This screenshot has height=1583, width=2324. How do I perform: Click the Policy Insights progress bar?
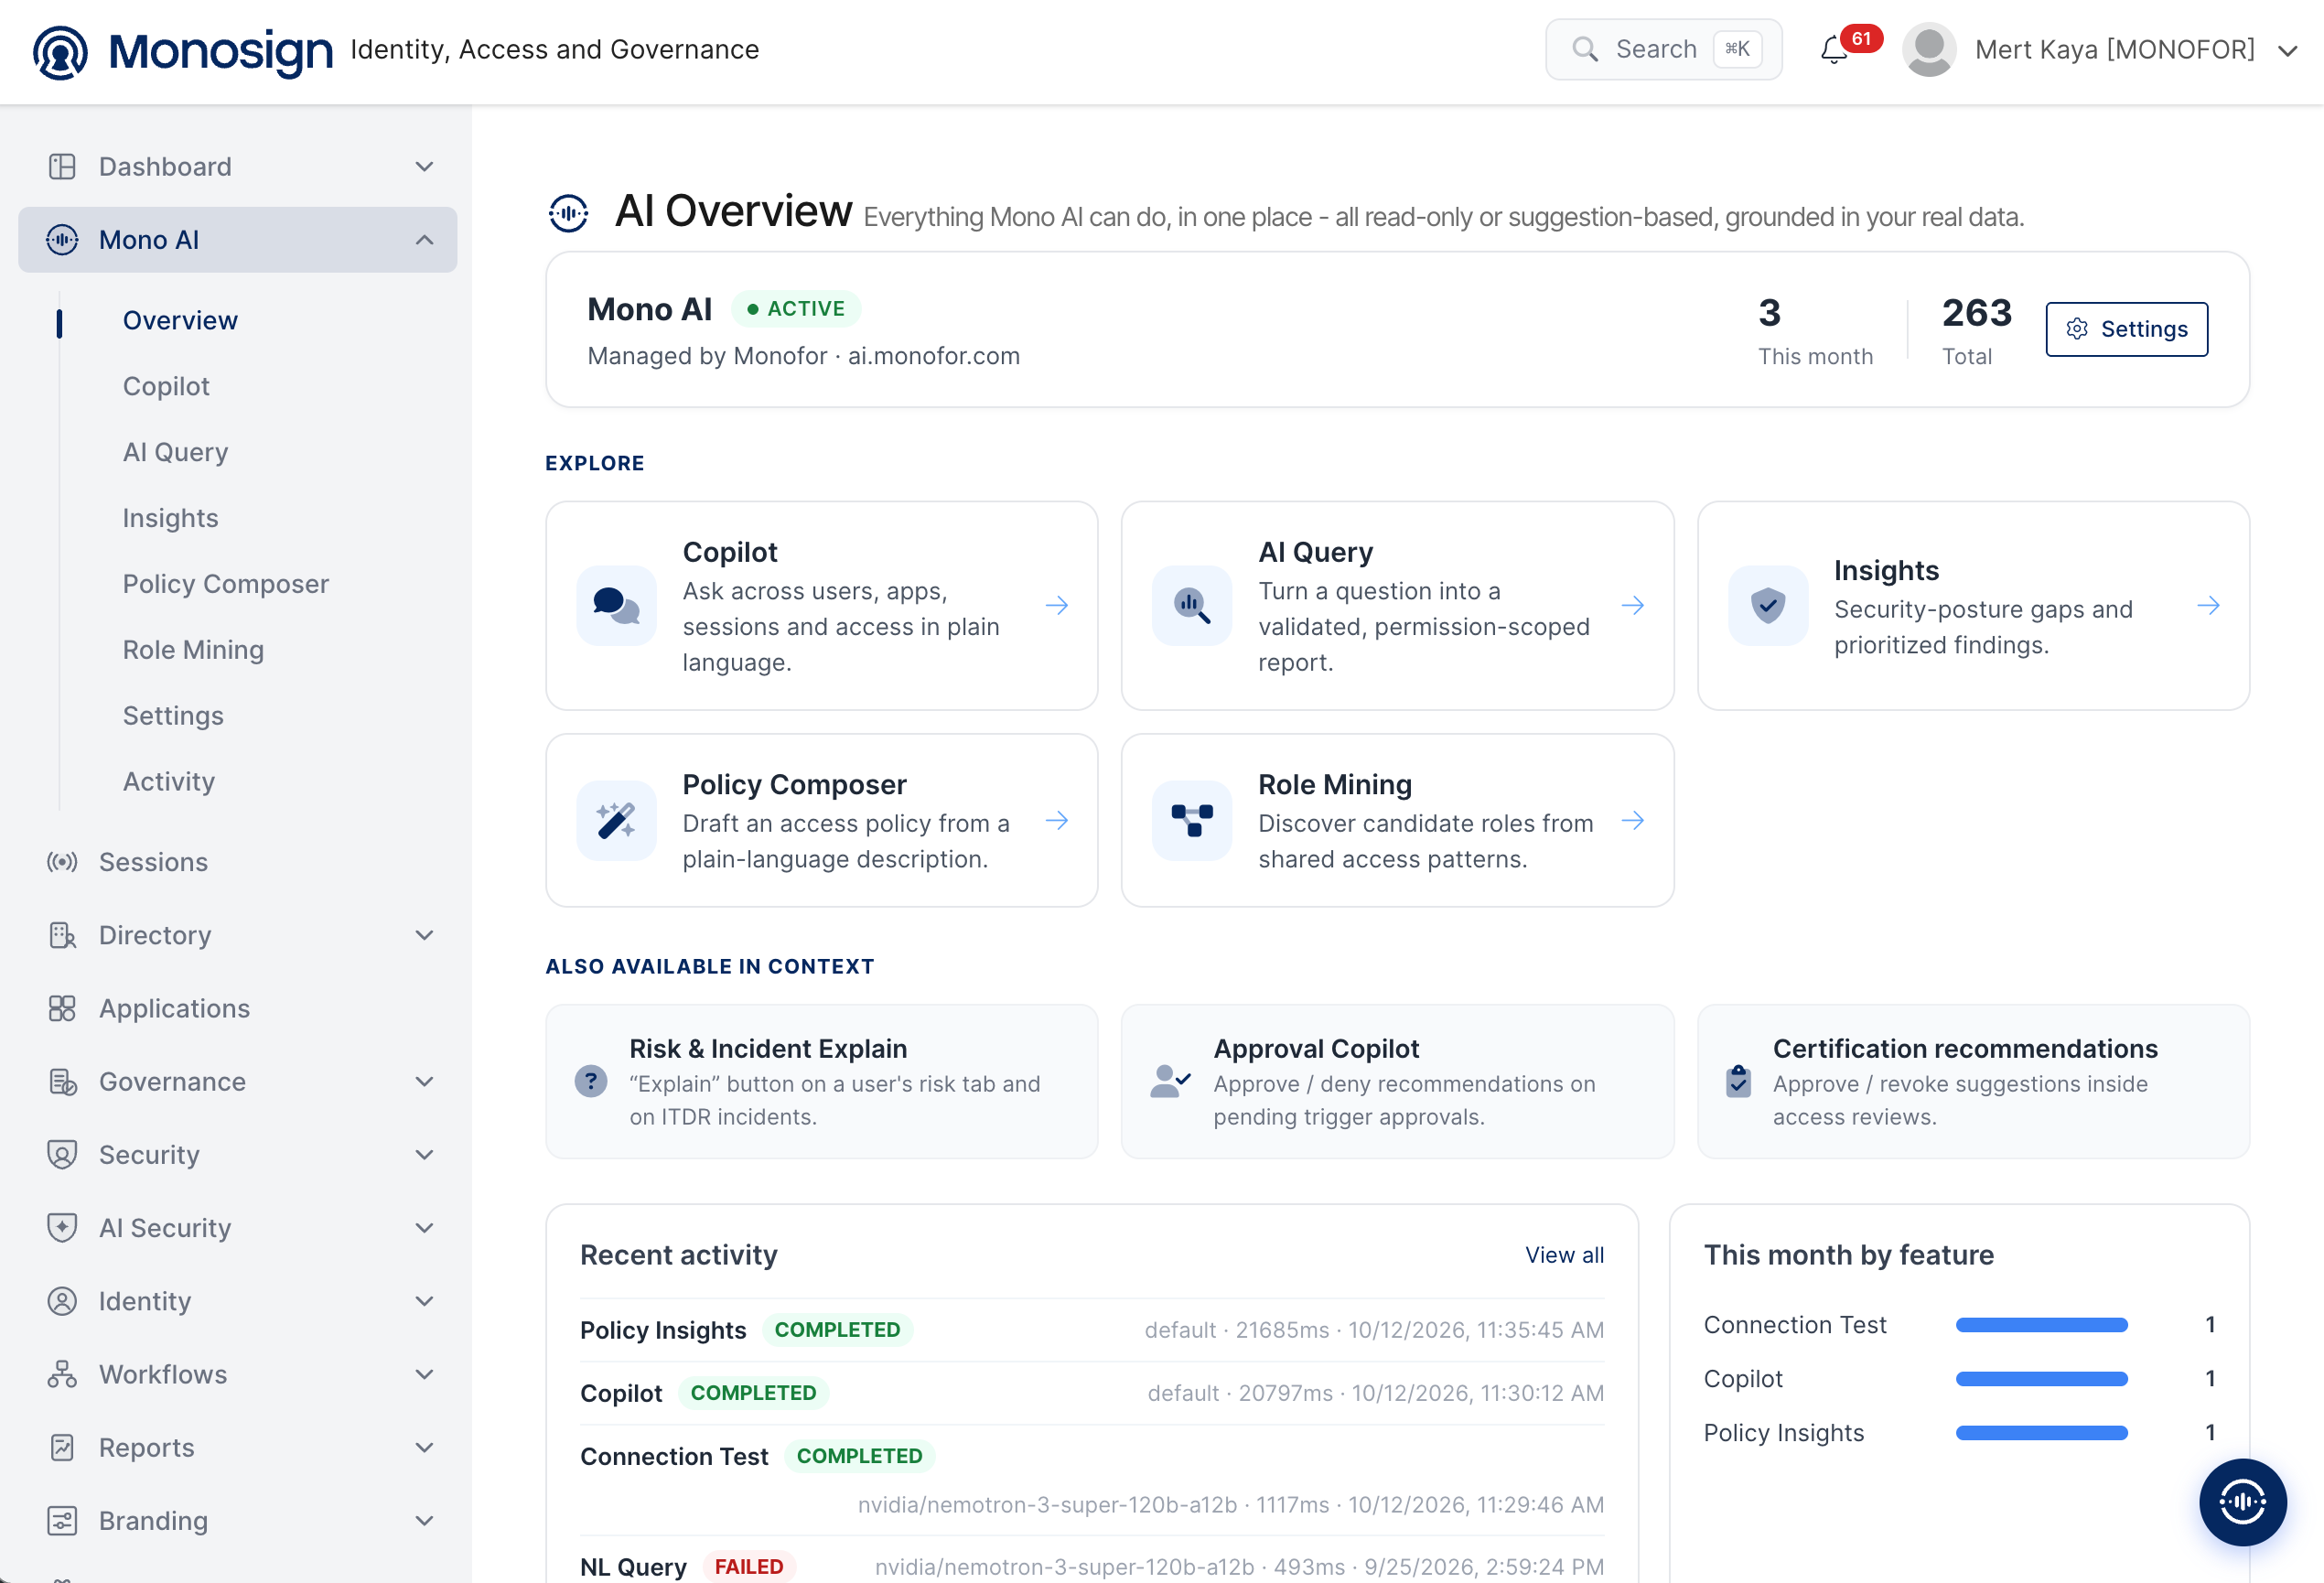pyautogui.click(x=2041, y=1433)
